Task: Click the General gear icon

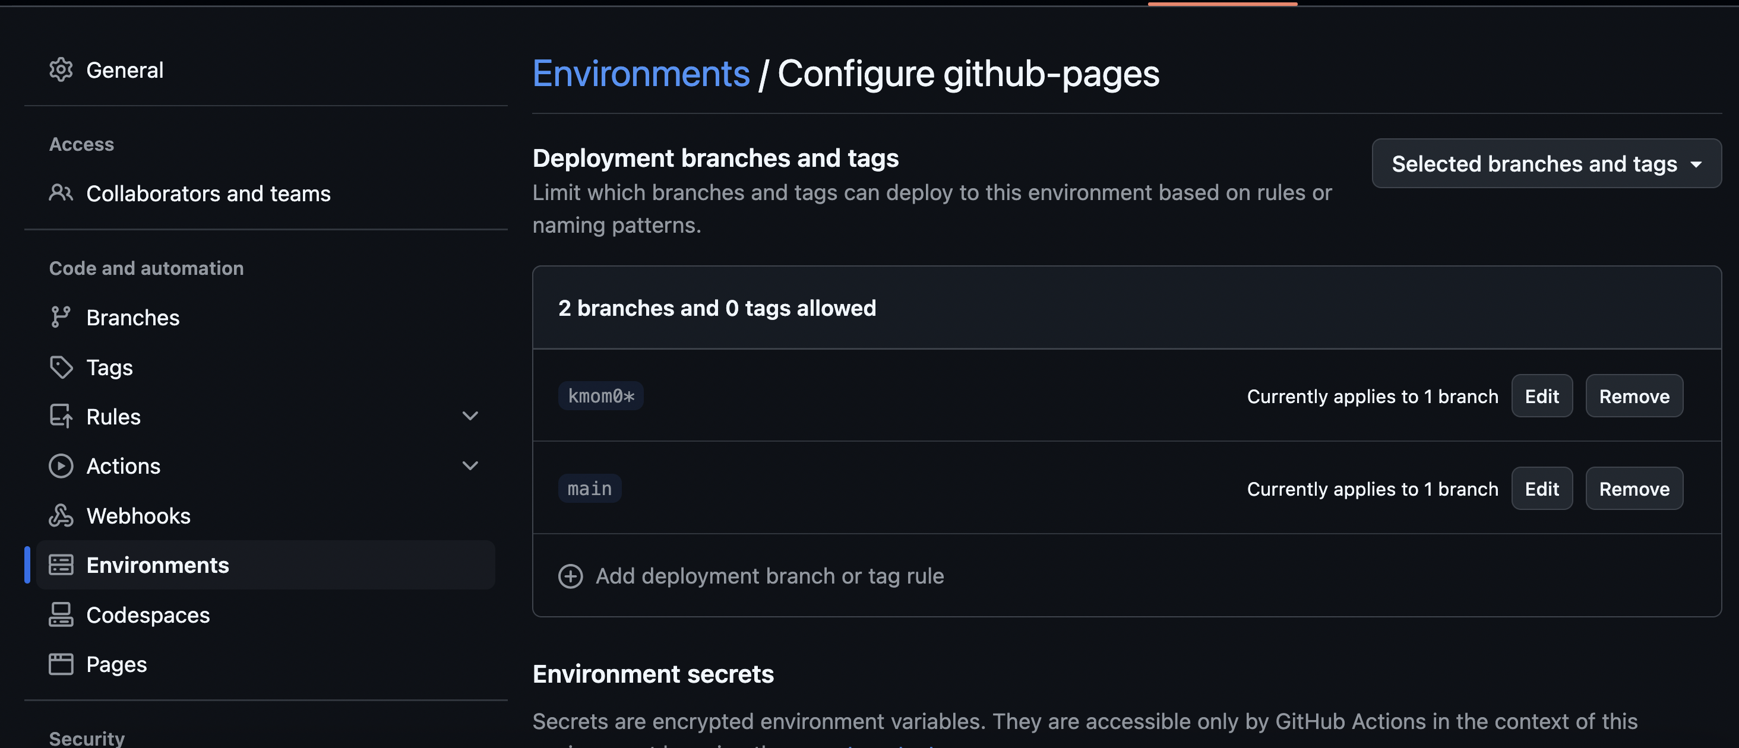Action: [61, 69]
